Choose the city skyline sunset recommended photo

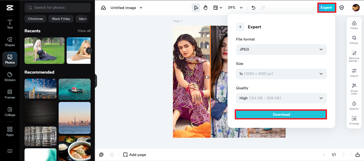click(40, 89)
